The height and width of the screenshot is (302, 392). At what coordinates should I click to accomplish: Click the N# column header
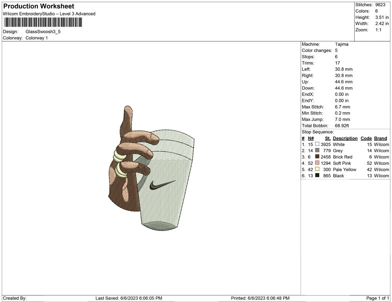(x=311, y=138)
